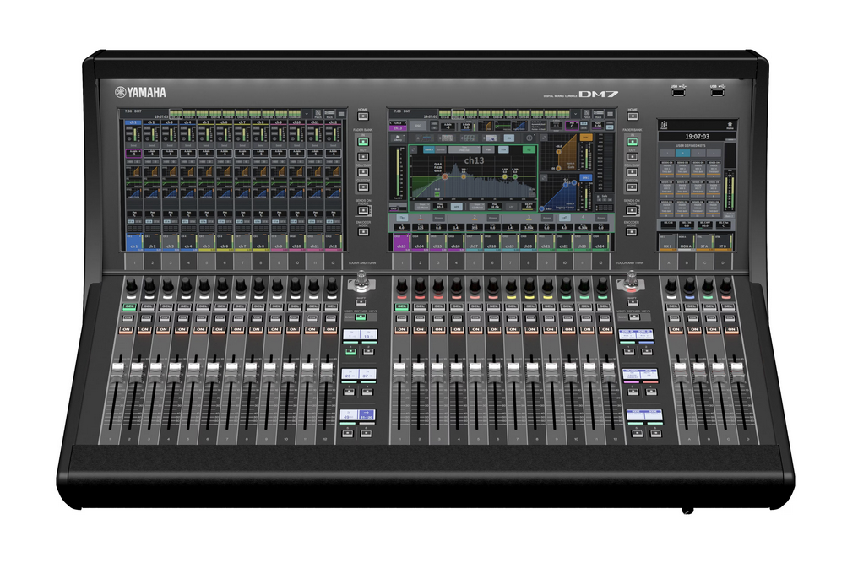Open Rack on the ch13 selected-channel screen
Viewport: 858px width, 579px height.
coord(598,114)
